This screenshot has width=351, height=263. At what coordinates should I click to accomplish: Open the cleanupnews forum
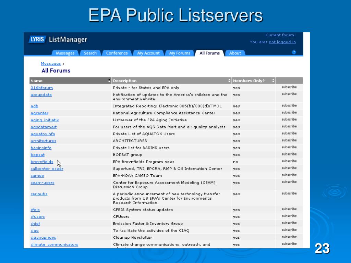click(44, 238)
